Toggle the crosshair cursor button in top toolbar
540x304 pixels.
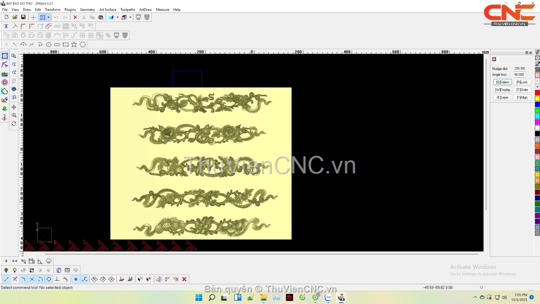(33, 17)
